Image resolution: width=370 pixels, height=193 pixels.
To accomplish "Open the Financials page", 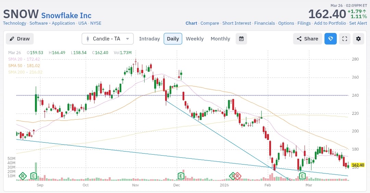I will pyautogui.click(x=264, y=23).
